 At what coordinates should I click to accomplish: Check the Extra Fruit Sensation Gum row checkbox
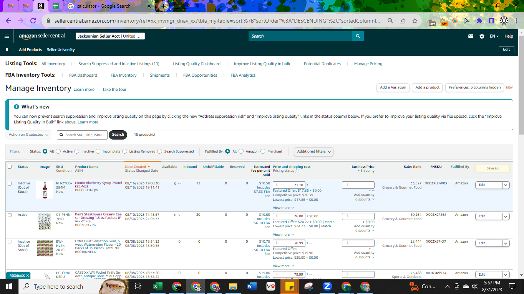pyautogui.click(x=10, y=242)
